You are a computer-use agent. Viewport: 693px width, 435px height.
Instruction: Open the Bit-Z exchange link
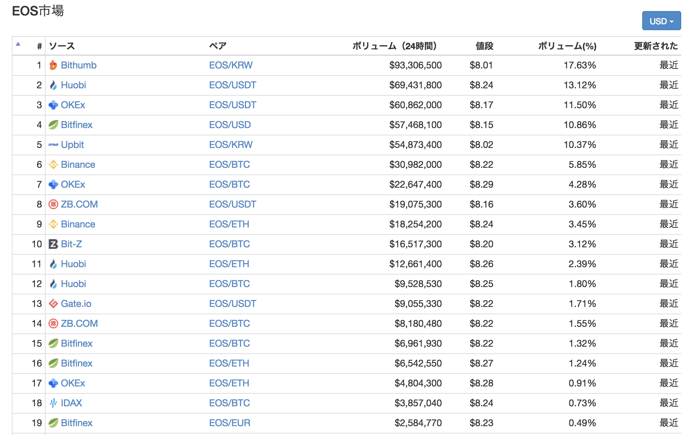pyautogui.click(x=71, y=244)
